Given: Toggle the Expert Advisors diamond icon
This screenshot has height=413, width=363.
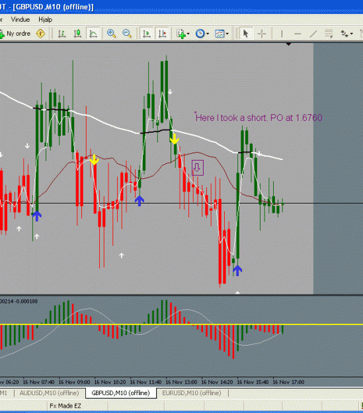Looking at the screenshot, I should (40, 34).
